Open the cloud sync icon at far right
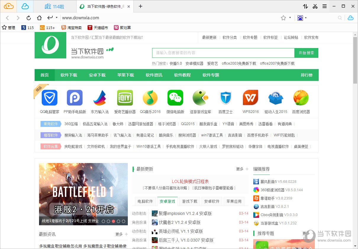Viewport: 358px width, 249px height. coord(351,18)
